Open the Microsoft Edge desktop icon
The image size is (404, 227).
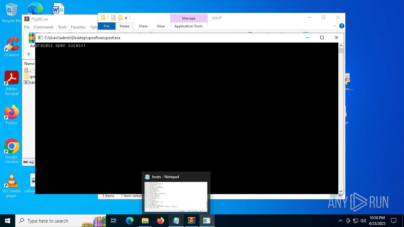pos(35,9)
